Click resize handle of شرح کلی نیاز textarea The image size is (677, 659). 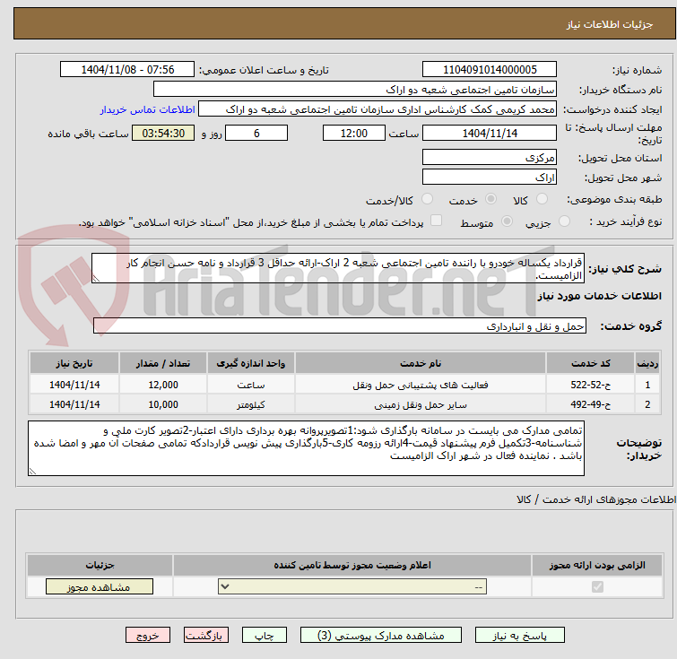click(96, 279)
